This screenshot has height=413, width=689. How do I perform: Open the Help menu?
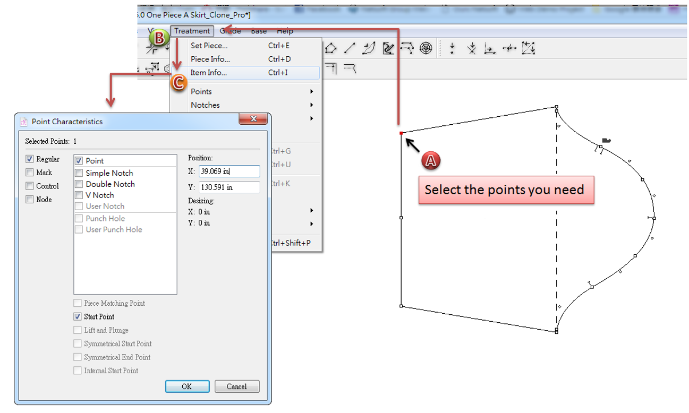point(285,31)
